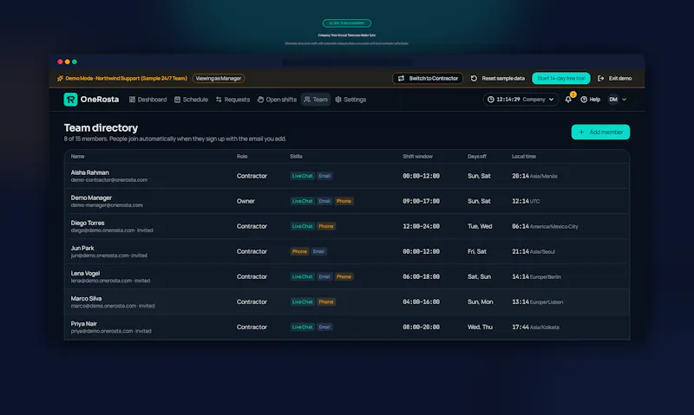Click Marco Silva's name
The width and height of the screenshot is (694, 415).
click(x=86, y=298)
